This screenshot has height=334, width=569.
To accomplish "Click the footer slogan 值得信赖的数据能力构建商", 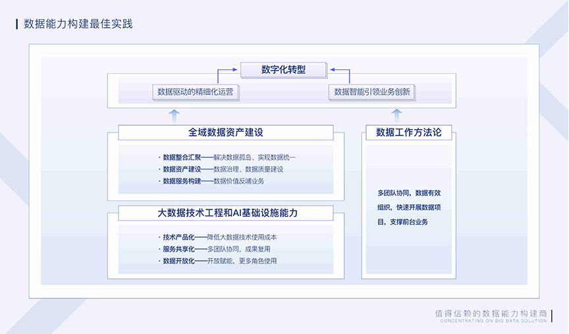I will pyautogui.click(x=491, y=314).
